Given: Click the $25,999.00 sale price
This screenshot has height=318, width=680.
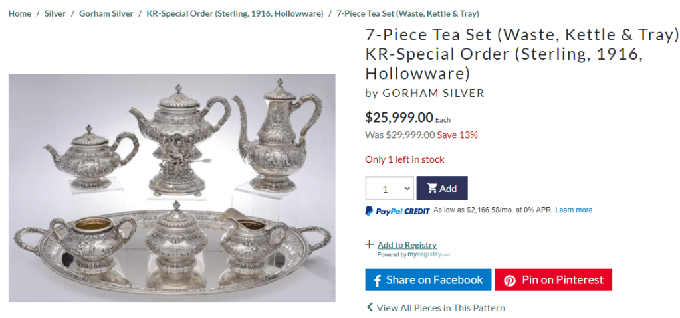Looking at the screenshot, I should [x=399, y=118].
